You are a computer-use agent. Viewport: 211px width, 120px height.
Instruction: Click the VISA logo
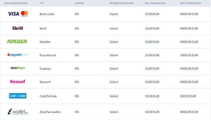[x=13, y=14]
